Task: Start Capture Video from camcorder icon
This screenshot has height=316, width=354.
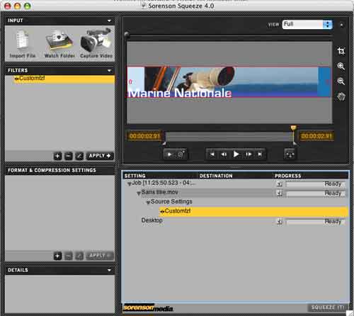Action: coord(96,43)
